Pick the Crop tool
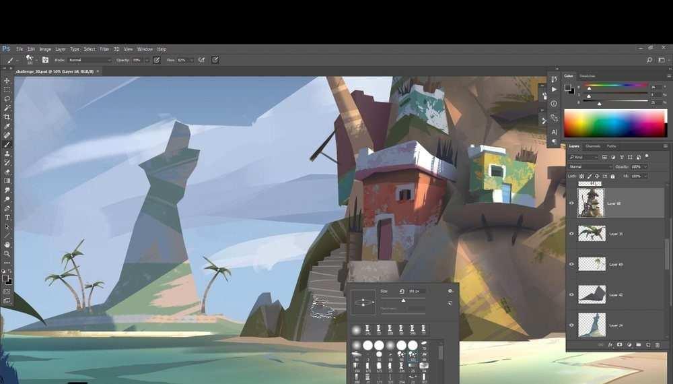 [7, 117]
